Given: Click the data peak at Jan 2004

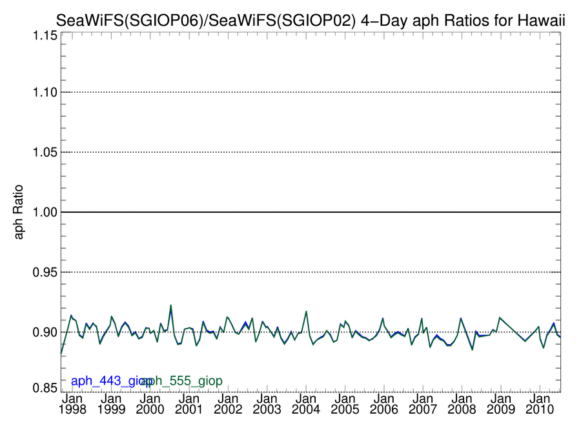Looking at the screenshot, I should [306, 311].
